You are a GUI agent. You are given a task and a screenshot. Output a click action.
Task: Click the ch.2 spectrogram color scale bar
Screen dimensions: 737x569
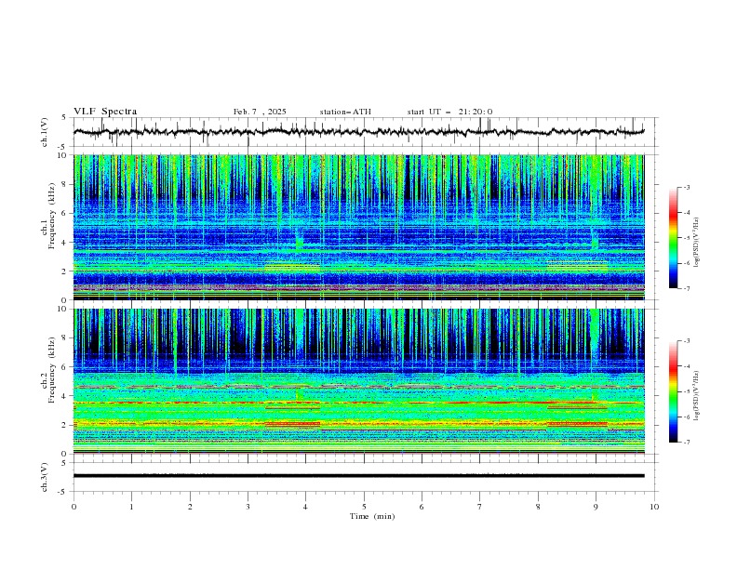point(673,391)
